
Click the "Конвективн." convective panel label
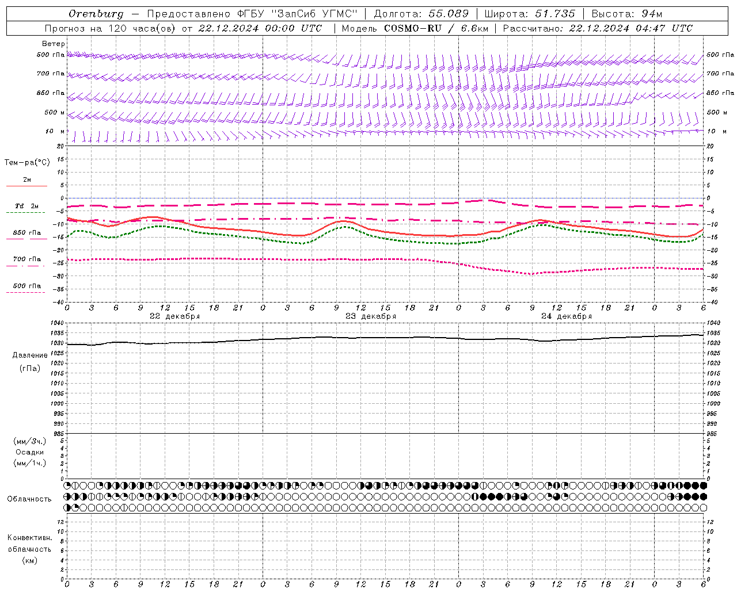29,538
